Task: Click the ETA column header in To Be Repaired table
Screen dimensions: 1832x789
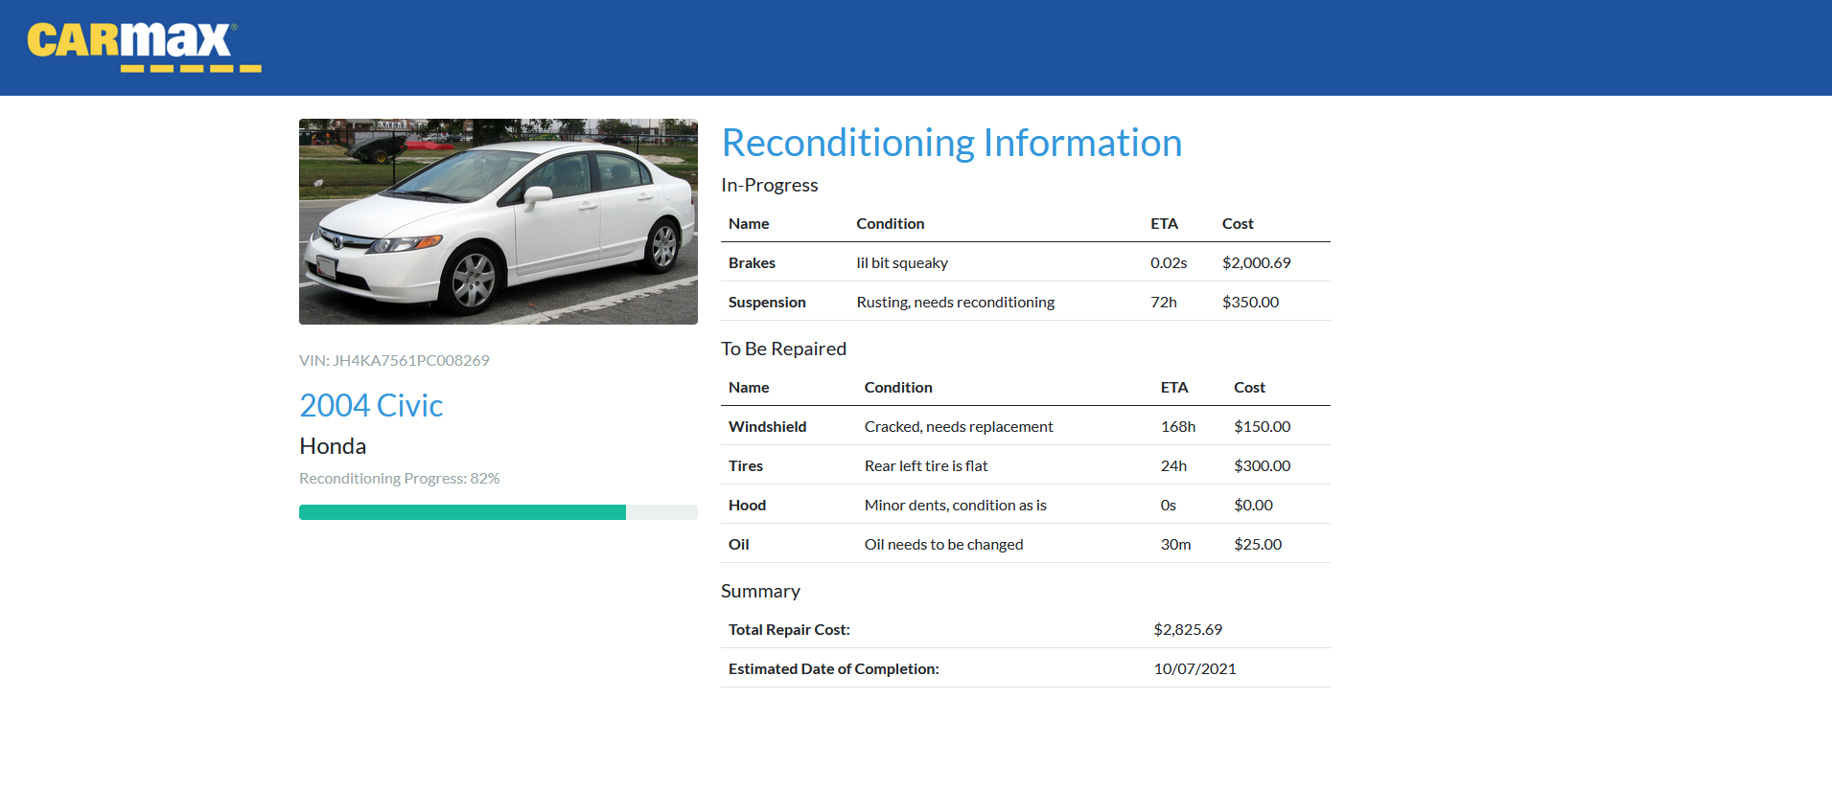Action: pyautogui.click(x=1174, y=387)
